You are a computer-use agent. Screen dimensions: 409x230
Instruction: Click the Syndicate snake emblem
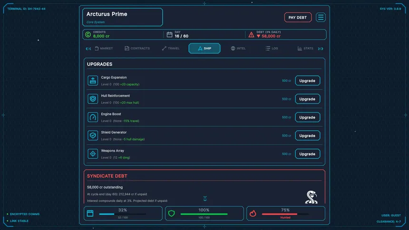[311, 197]
